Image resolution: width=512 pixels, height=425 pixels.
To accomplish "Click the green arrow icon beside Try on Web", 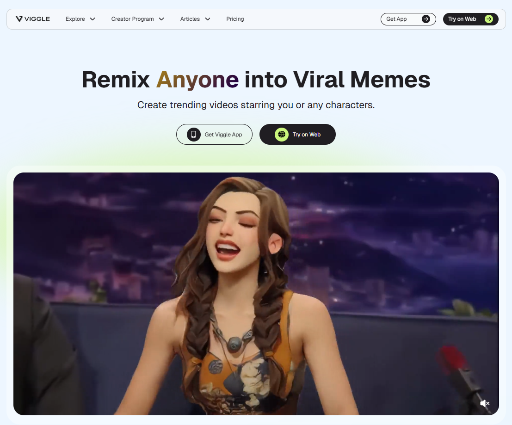I will tap(489, 19).
